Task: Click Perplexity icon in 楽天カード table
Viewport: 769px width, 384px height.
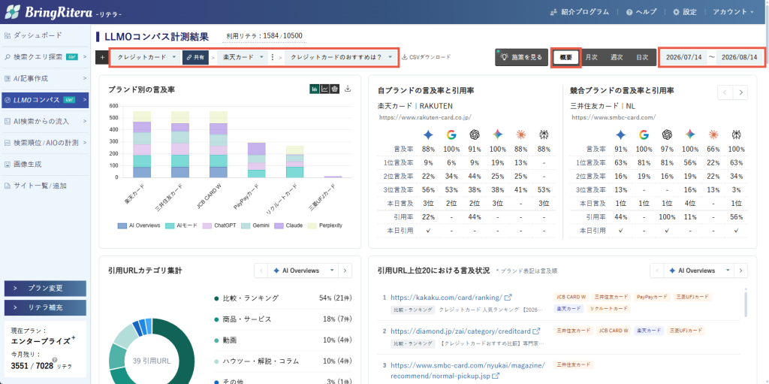Action: point(543,135)
